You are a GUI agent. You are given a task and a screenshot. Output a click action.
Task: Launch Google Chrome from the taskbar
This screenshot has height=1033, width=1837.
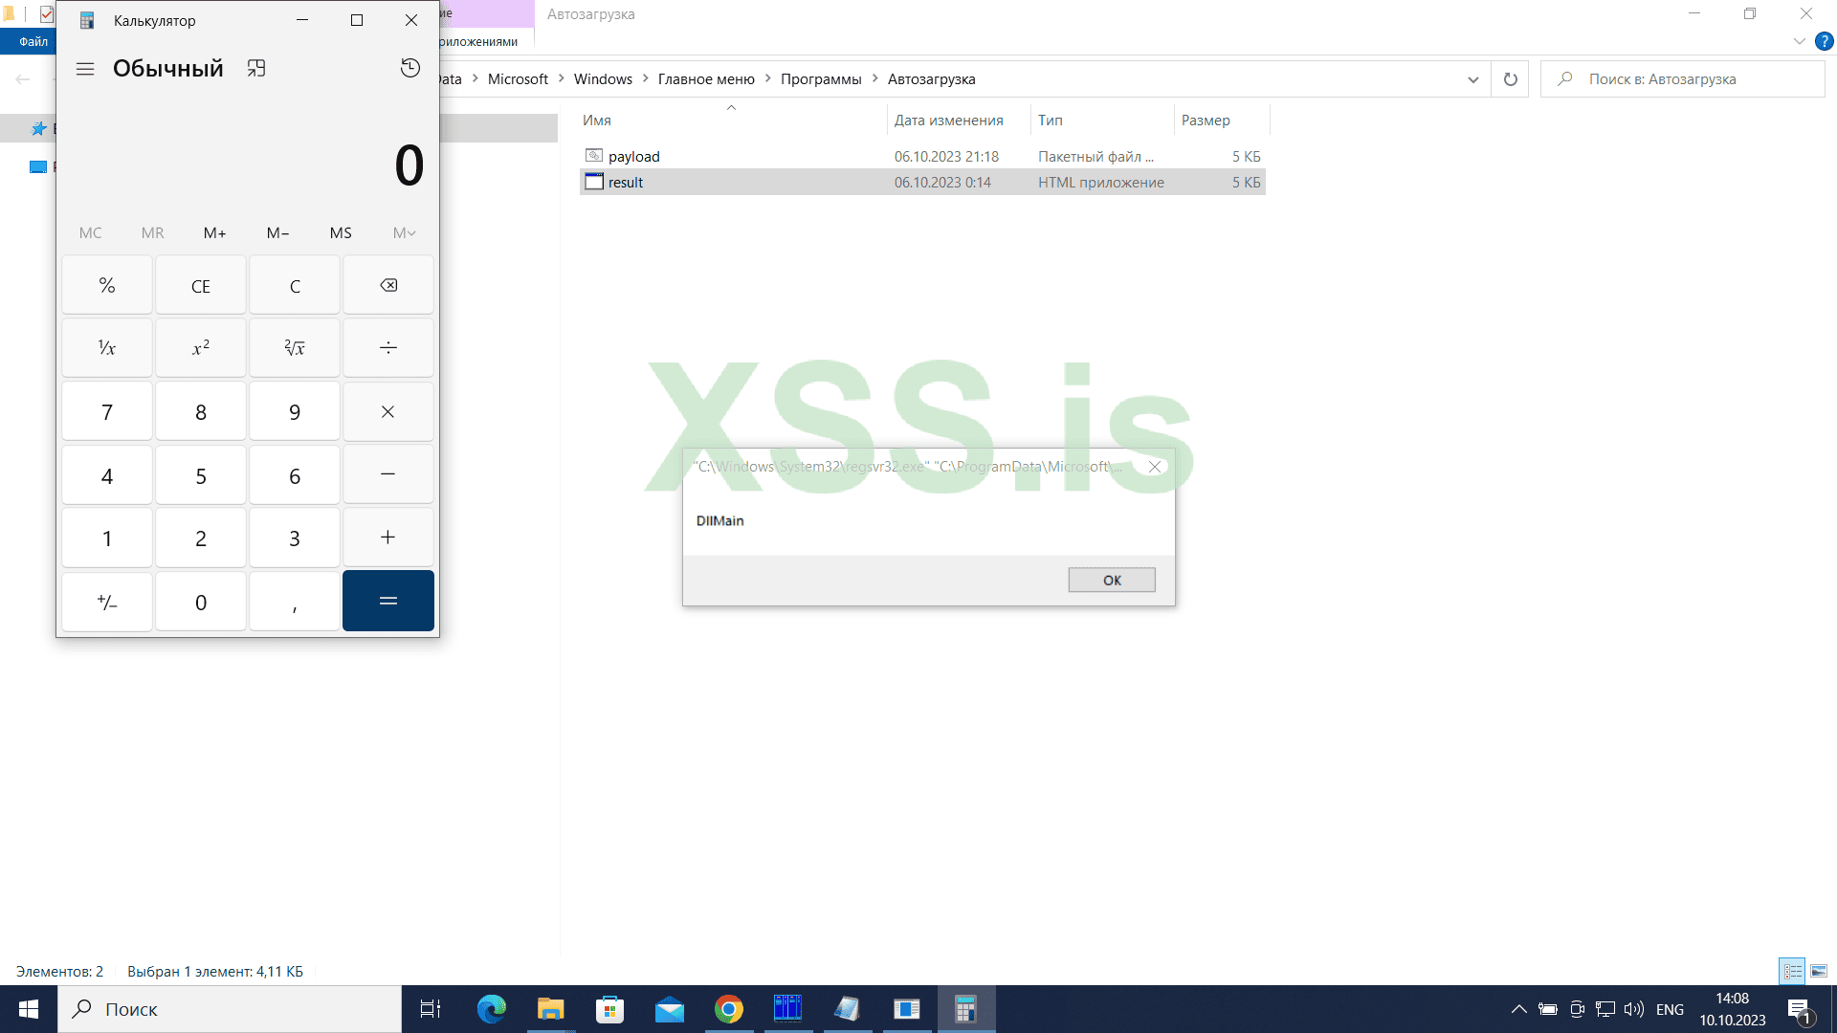pyautogui.click(x=728, y=1008)
